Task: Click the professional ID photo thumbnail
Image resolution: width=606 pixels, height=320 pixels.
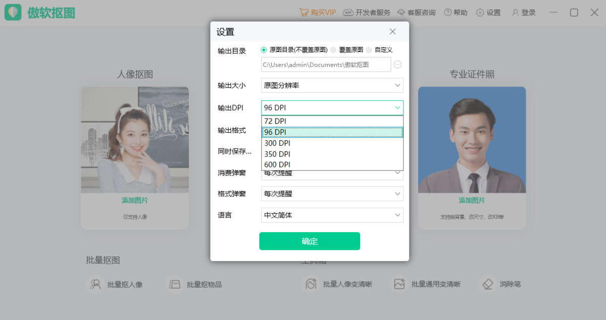Action: pos(472,140)
